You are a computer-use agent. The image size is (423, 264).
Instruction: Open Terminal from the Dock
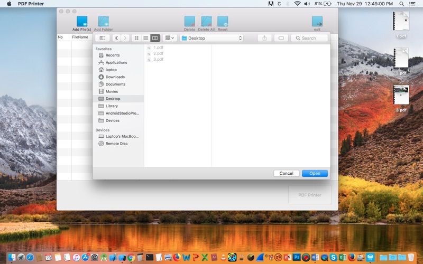150,257
